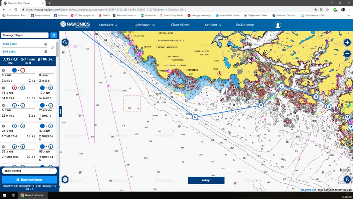Open the Facebook bookmark

pyautogui.click(x=61, y=16)
